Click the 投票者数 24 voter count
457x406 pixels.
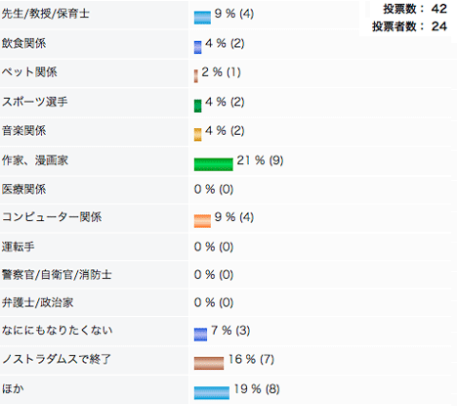click(x=409, y=26)
